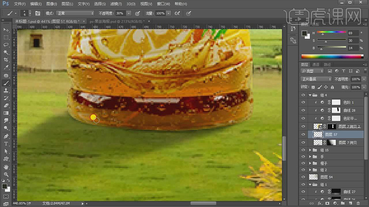Viewport: 369px width, 207px height.
Task: Select the Move tool
Action: coord(6,30)
